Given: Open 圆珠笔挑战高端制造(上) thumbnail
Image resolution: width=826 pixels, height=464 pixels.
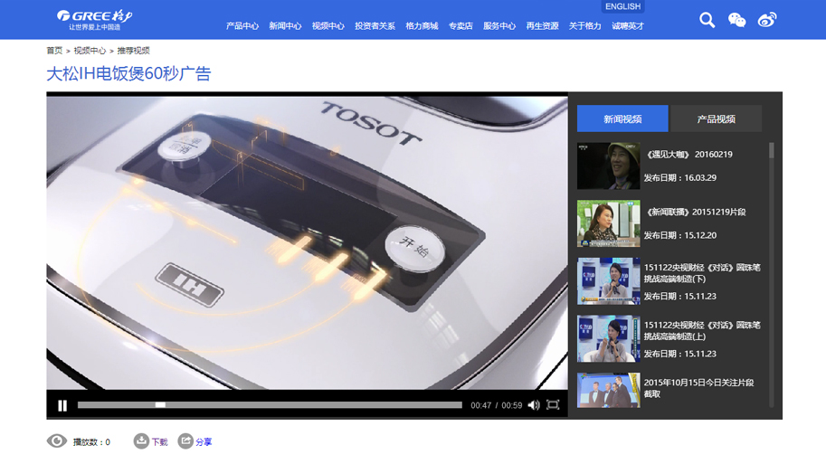Looking at the screenshot, I should coord(609,338).
